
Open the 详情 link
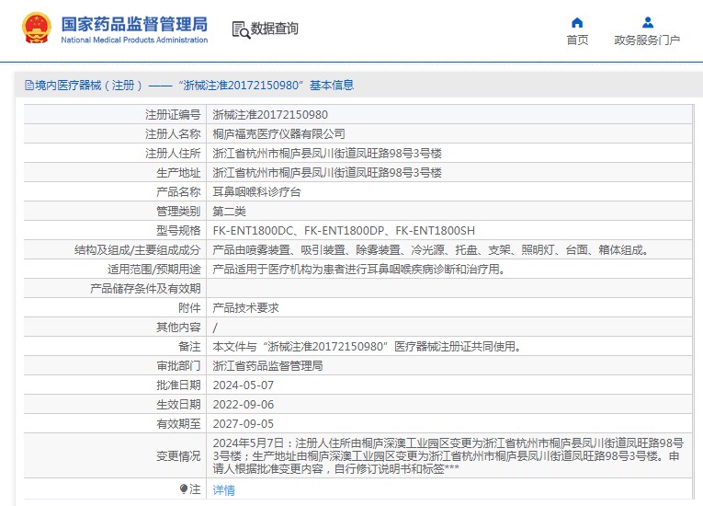pos(223,489)
